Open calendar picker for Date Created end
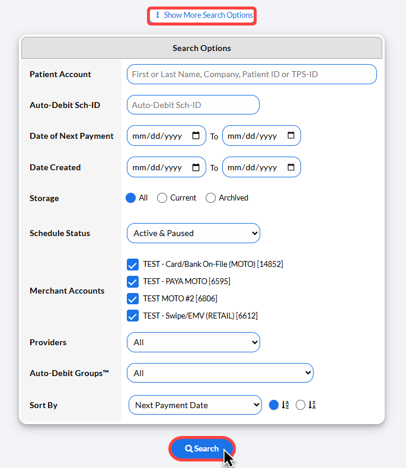 291,167
